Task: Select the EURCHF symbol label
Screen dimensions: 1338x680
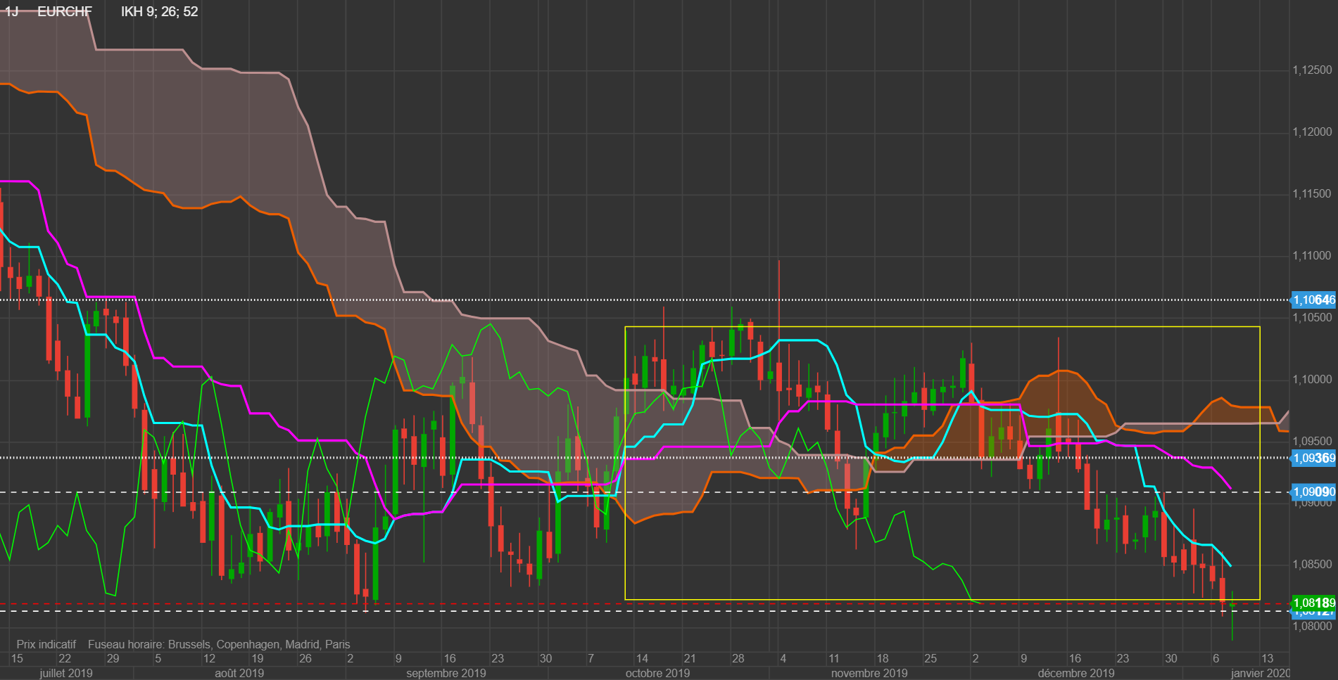Action: 65,11
